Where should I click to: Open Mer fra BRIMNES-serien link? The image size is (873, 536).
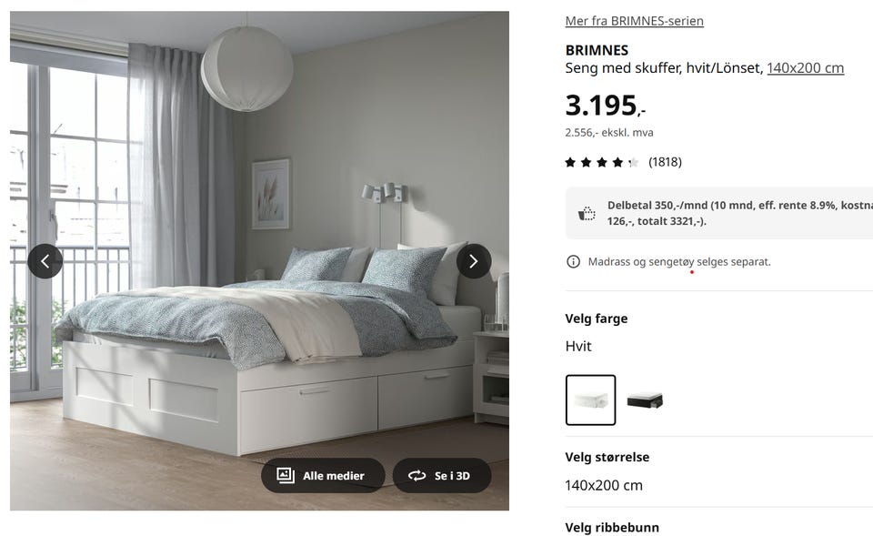click(634, 21)
